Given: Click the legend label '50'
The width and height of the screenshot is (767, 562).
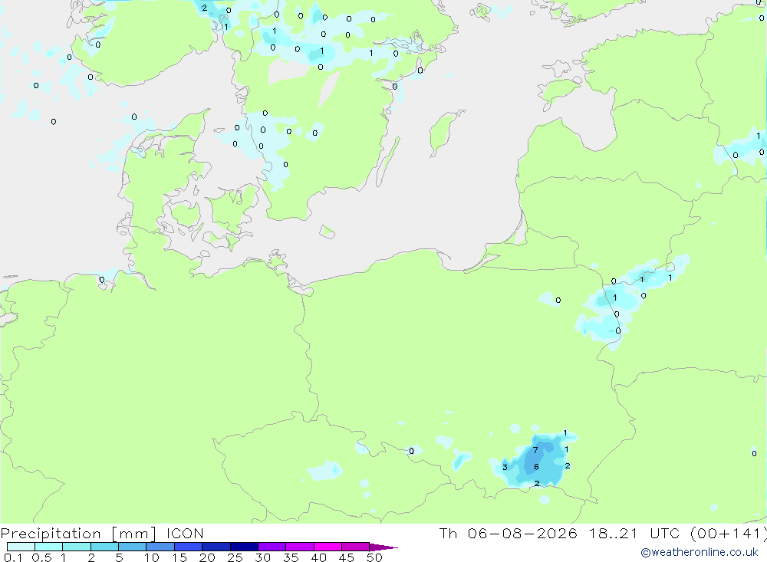Looking at the screenshot, I should click(x=374, y=557).
